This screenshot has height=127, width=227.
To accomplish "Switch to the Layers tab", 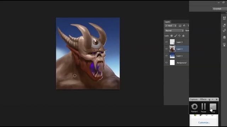I will click(167, 22).
